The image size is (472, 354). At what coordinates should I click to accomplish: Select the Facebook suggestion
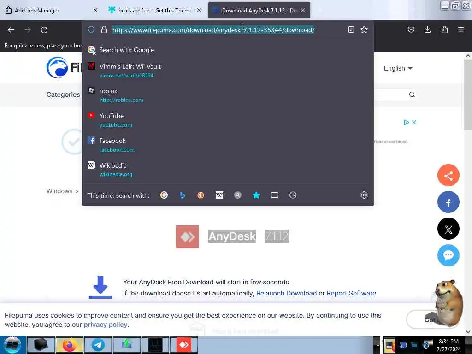[228, 145]
